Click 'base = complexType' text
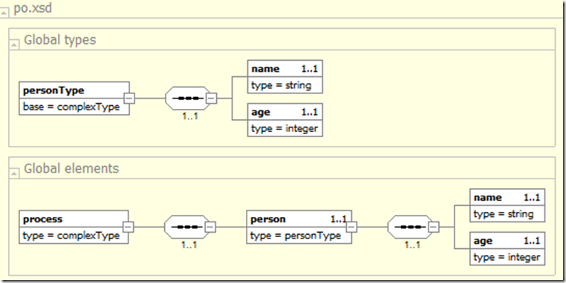 (71, 107)
